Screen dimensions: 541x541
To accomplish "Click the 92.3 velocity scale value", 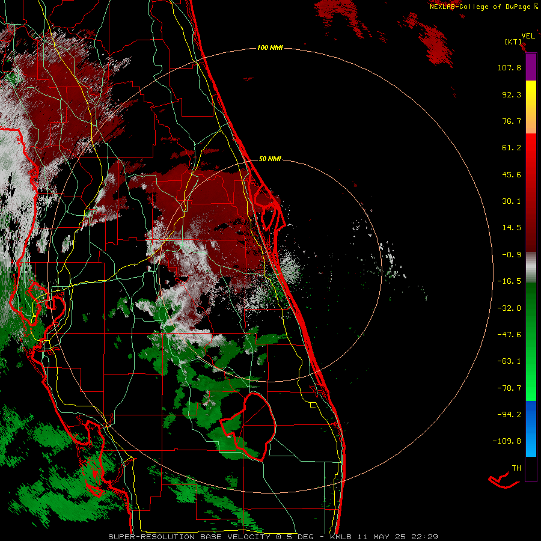I will point(512,94).
